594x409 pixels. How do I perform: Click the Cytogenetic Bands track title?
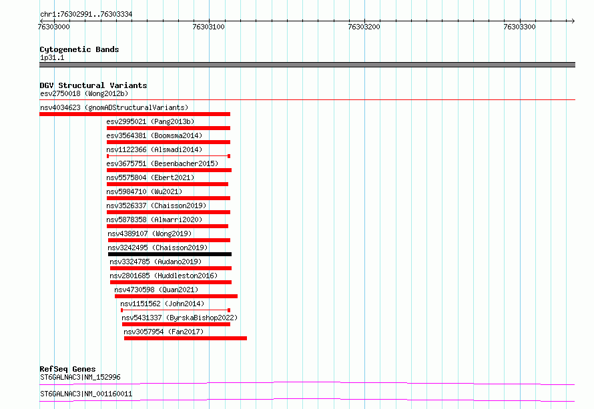[79, 49]
